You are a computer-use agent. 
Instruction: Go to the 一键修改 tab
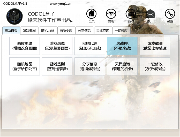click(x=121, y=31)
